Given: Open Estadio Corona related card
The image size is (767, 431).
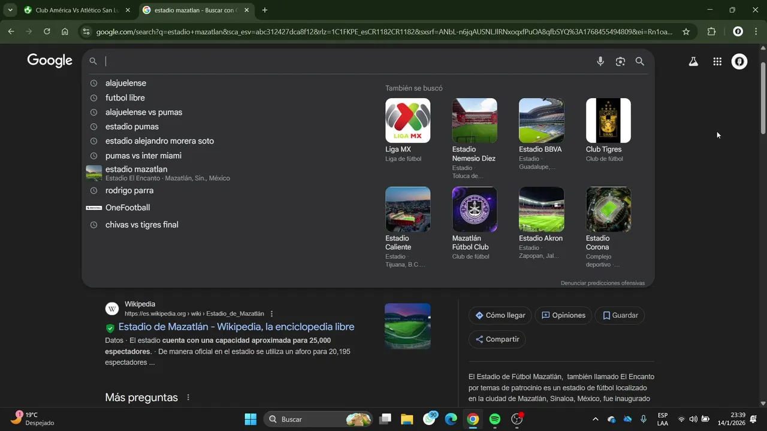Looking at the screenshot, I should (x=608, y=227).
